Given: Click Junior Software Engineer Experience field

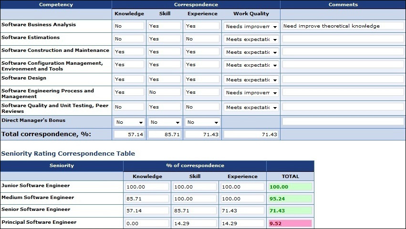Looking at the screenshot, I should pyautogui.click(x=242, y=187).
